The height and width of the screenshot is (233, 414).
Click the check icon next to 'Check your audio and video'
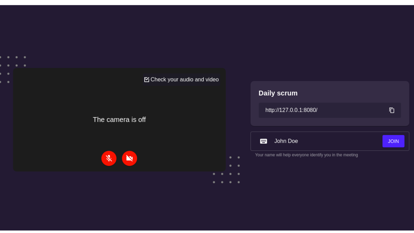(x=147, y=80)
